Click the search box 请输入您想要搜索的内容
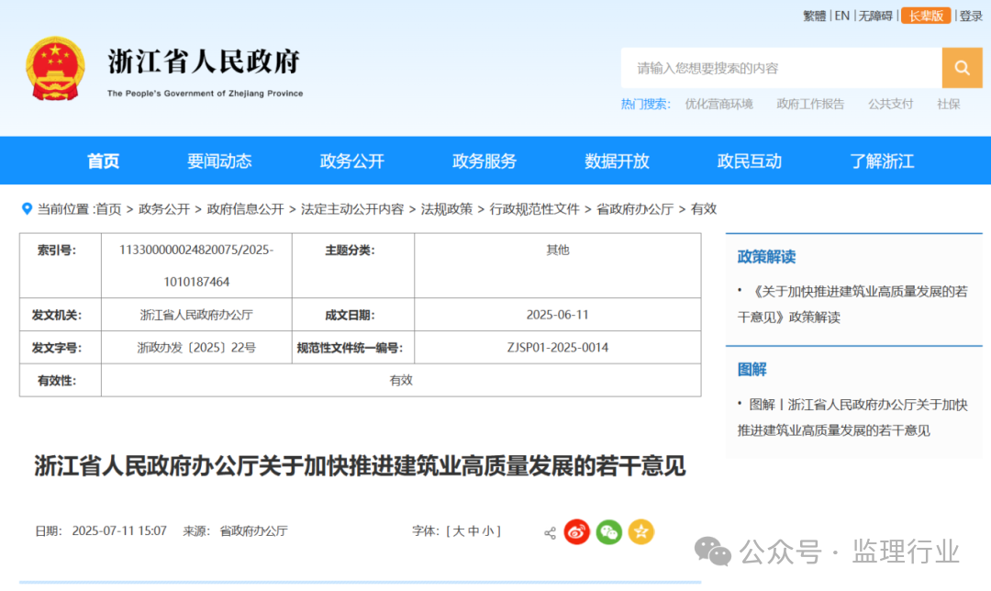 coord(781,68)
